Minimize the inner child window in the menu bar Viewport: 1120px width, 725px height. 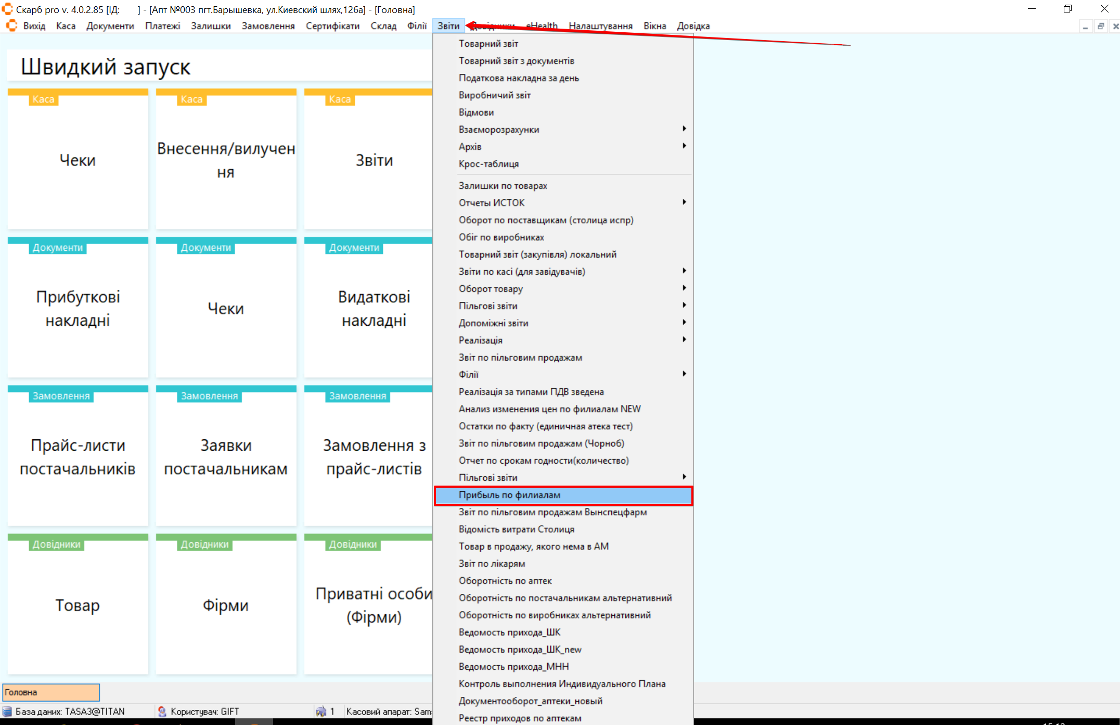point(1085,26)
